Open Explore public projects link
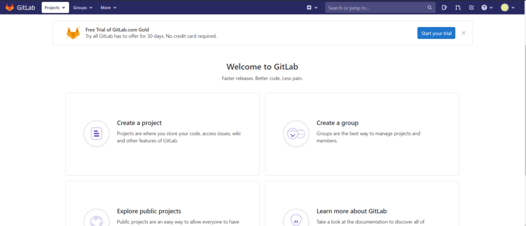Image resolution: width=526 pixels, height=226 pixels. click(149, 211)
